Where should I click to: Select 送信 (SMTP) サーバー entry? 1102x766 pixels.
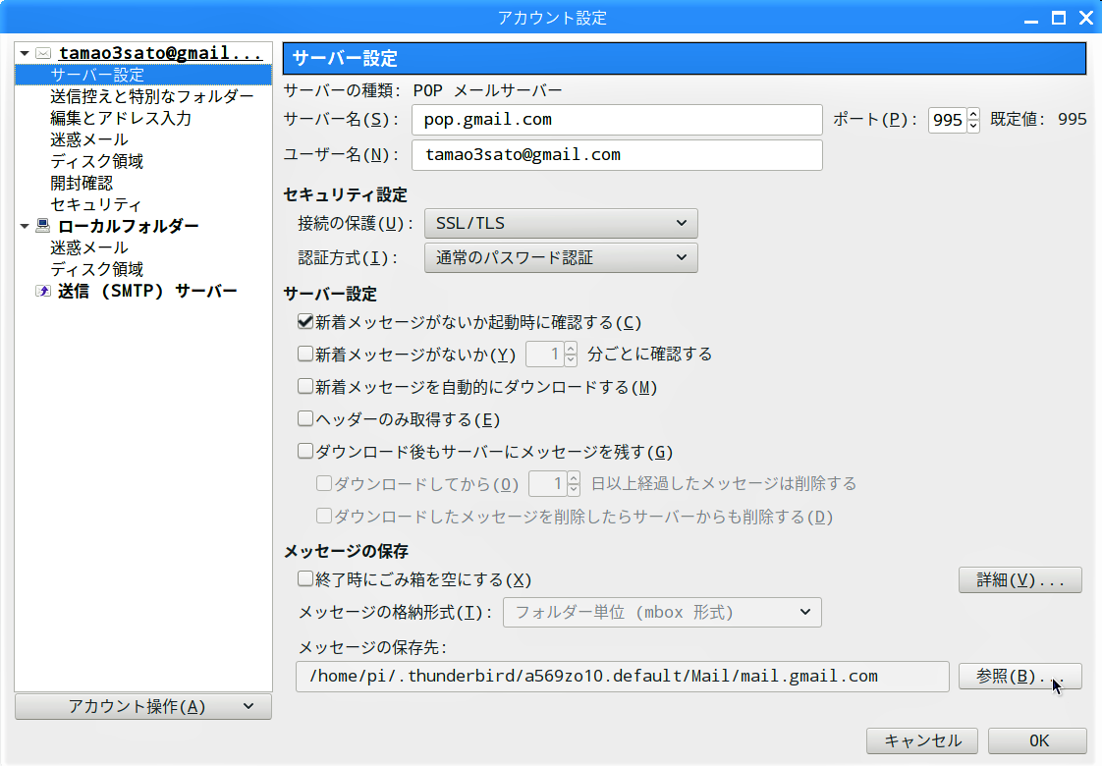click(147, 291)
